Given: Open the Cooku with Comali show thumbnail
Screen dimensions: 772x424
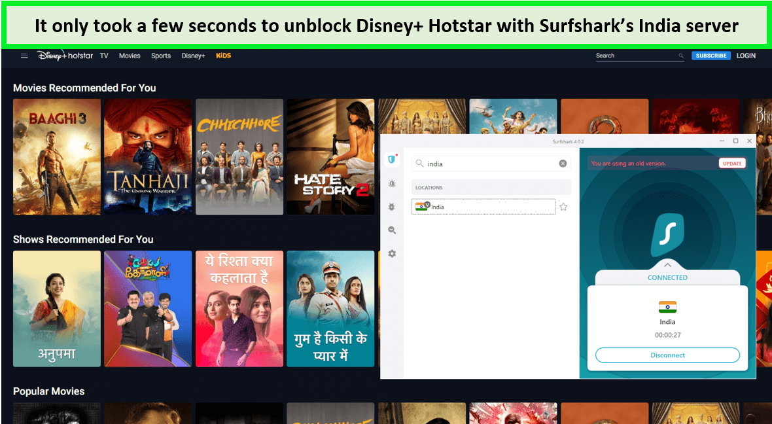Looking at the screenshot, I should (148, 309).
